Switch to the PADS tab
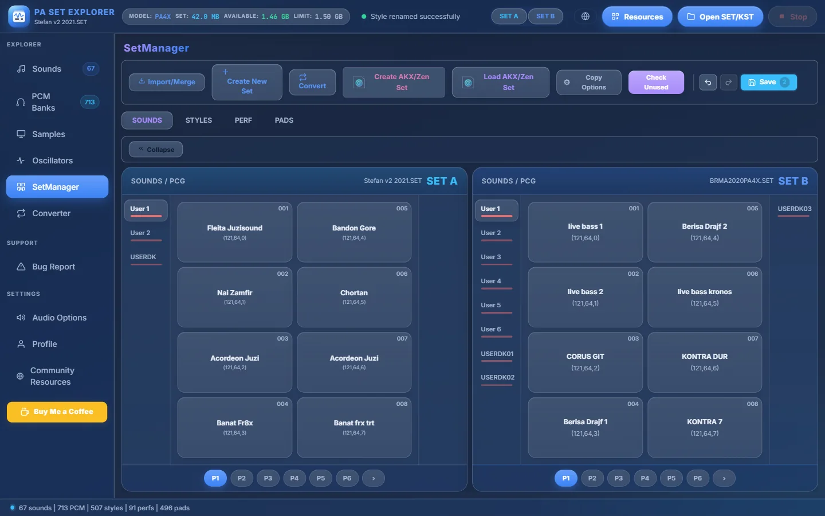The width and height of the screenshot is (825, 516). coord(284,120)
